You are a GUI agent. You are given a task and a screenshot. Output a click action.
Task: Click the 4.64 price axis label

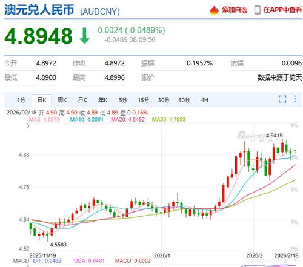point(24,219)
